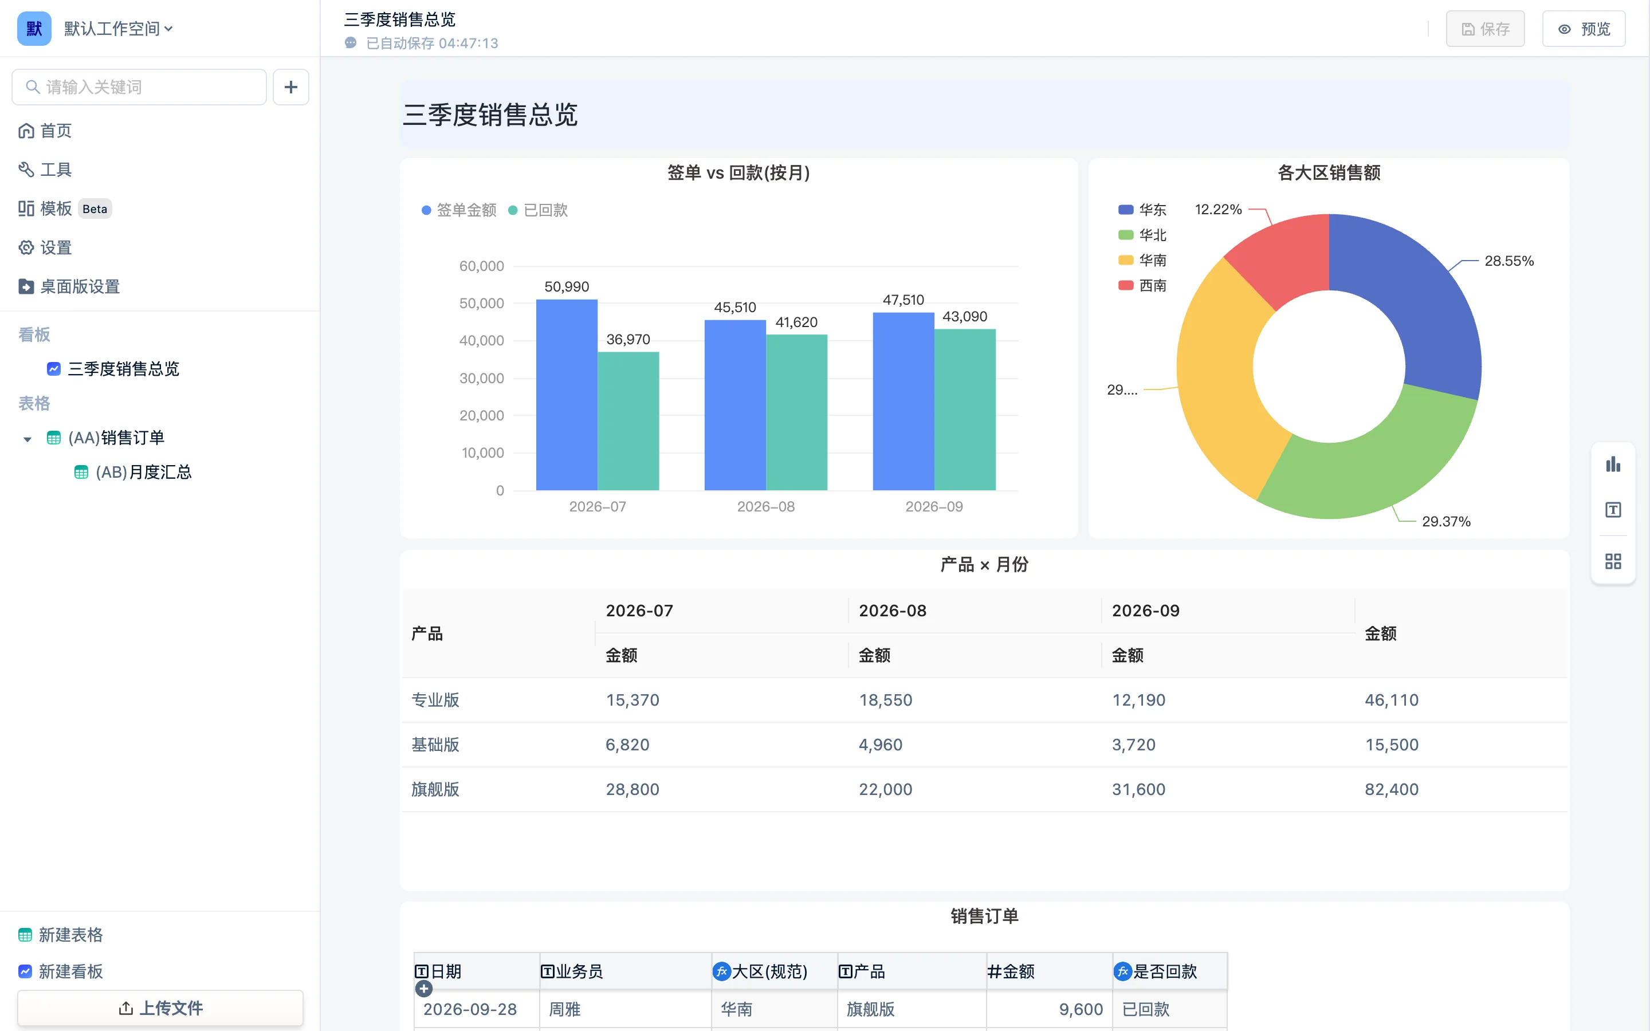Focus the 请输入关键词 search field
This screenshot has height=1031, width=1650.
point(139,87)
